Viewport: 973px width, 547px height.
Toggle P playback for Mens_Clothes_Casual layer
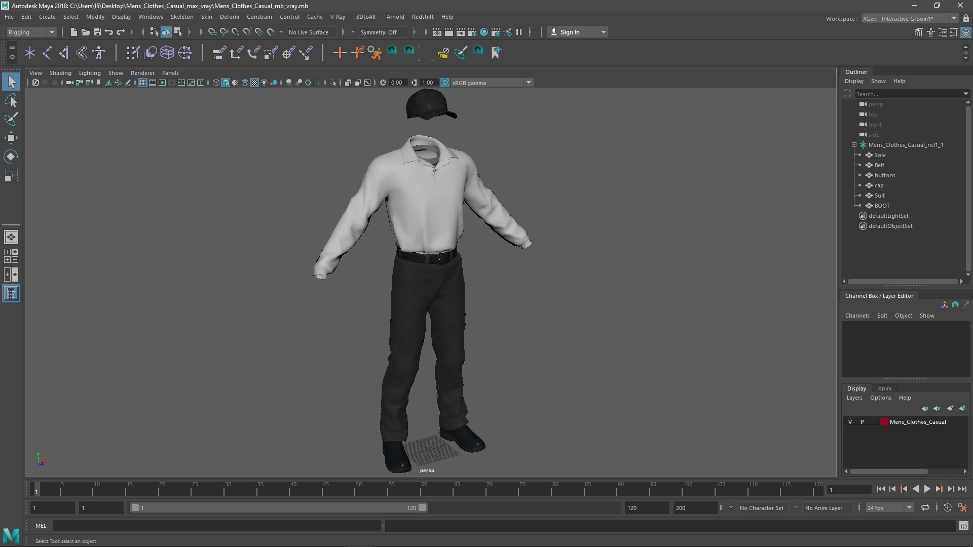862,422
